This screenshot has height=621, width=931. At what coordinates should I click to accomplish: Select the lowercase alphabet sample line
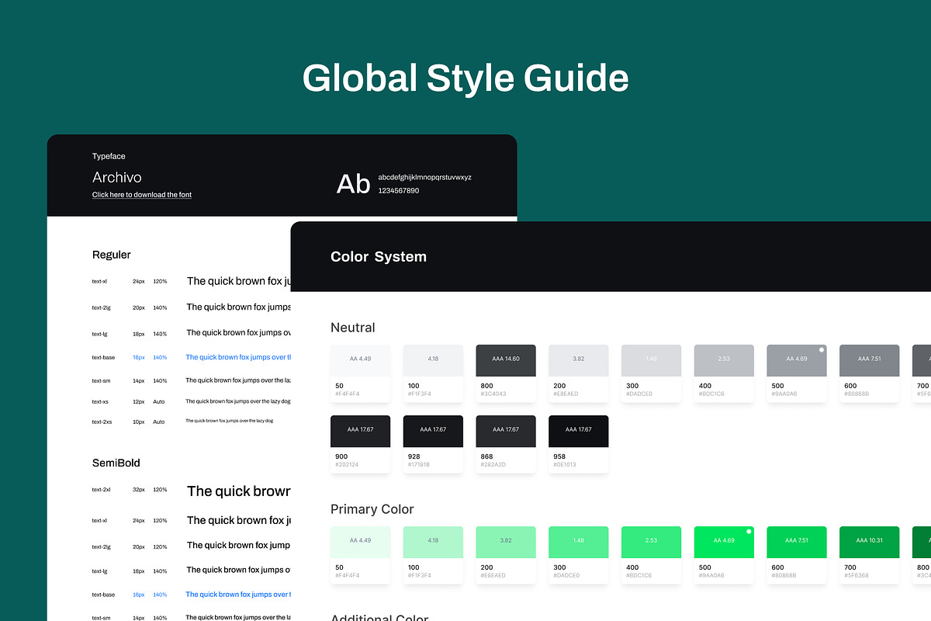pos(425,177)
